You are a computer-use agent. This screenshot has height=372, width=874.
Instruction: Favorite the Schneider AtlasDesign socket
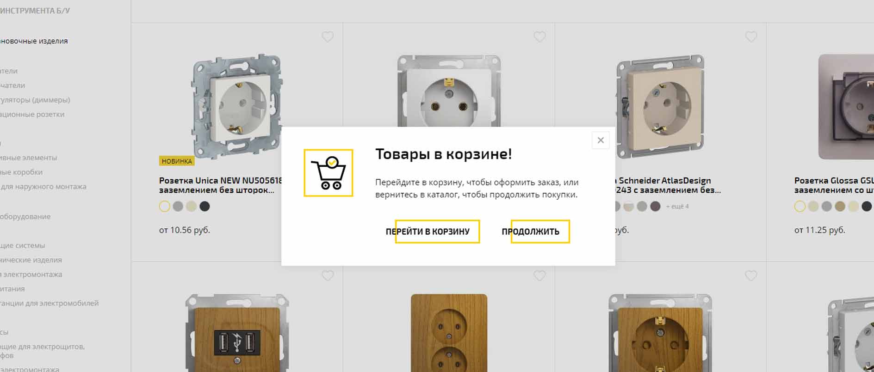[751, 37]
